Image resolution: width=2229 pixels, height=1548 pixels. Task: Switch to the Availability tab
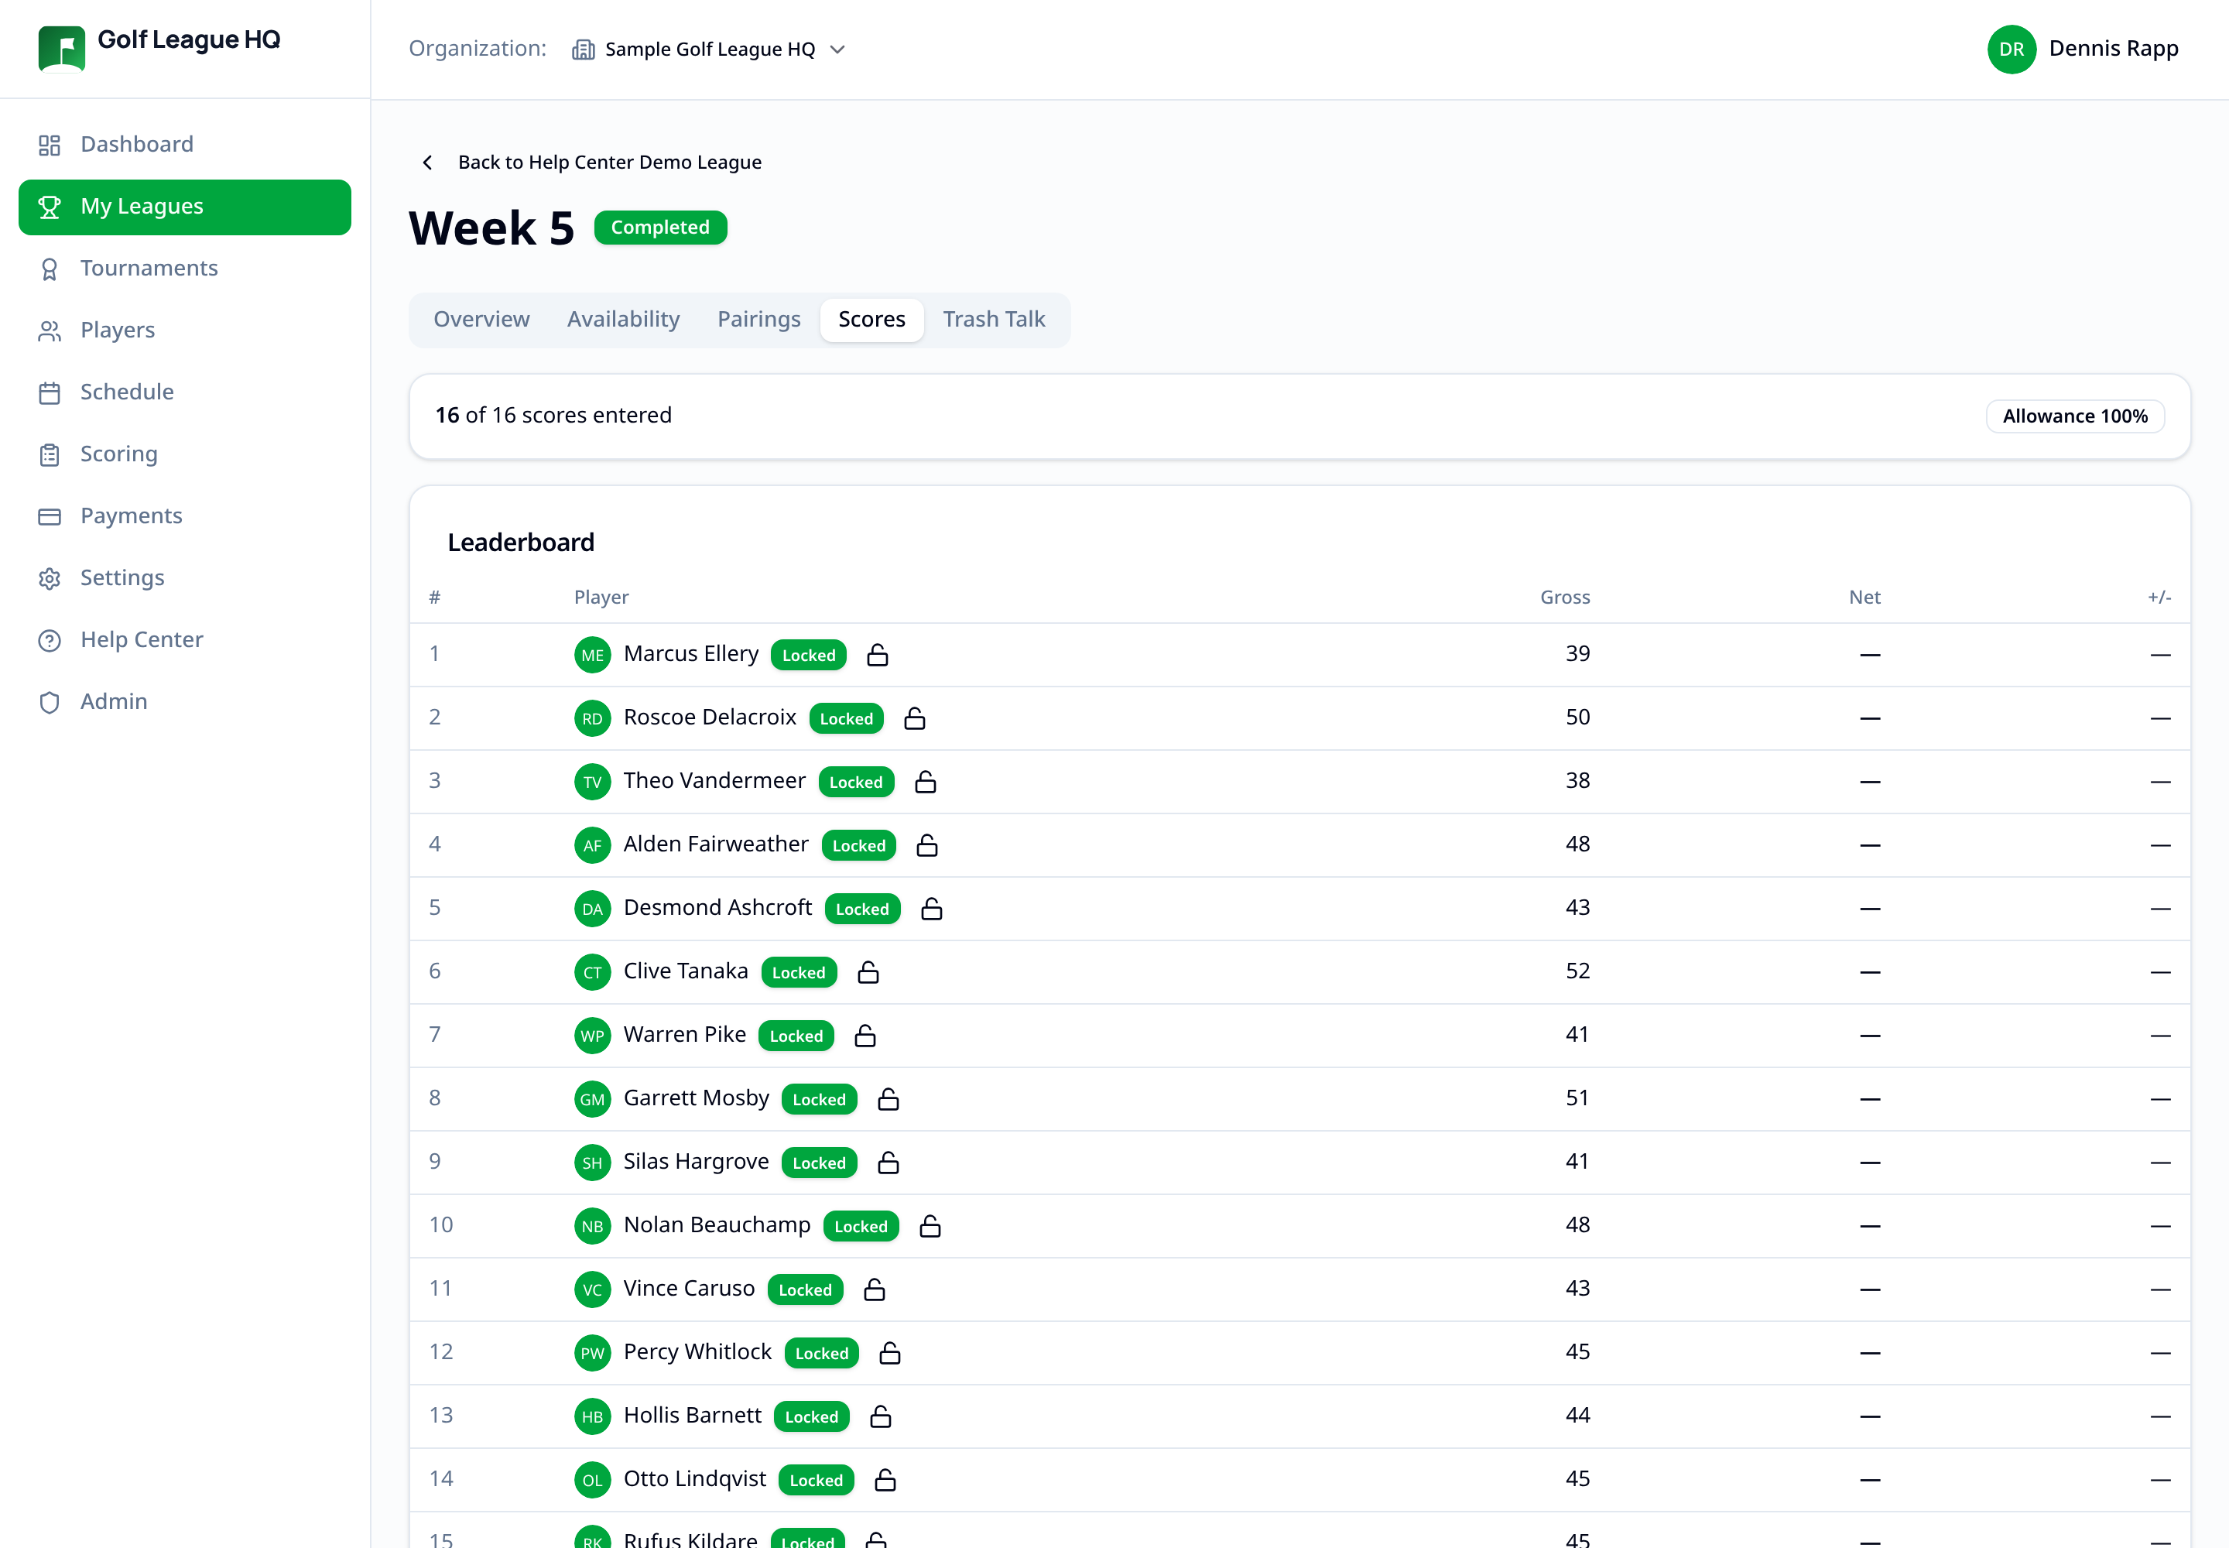click(624, 320)
